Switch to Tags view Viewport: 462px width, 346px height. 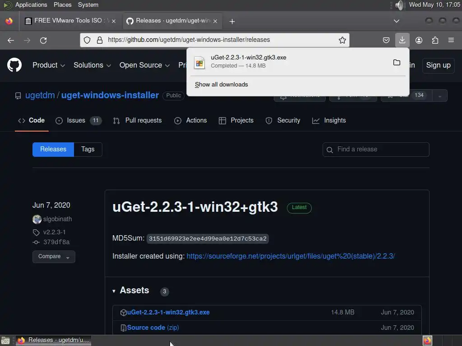[x=88, y=150]
